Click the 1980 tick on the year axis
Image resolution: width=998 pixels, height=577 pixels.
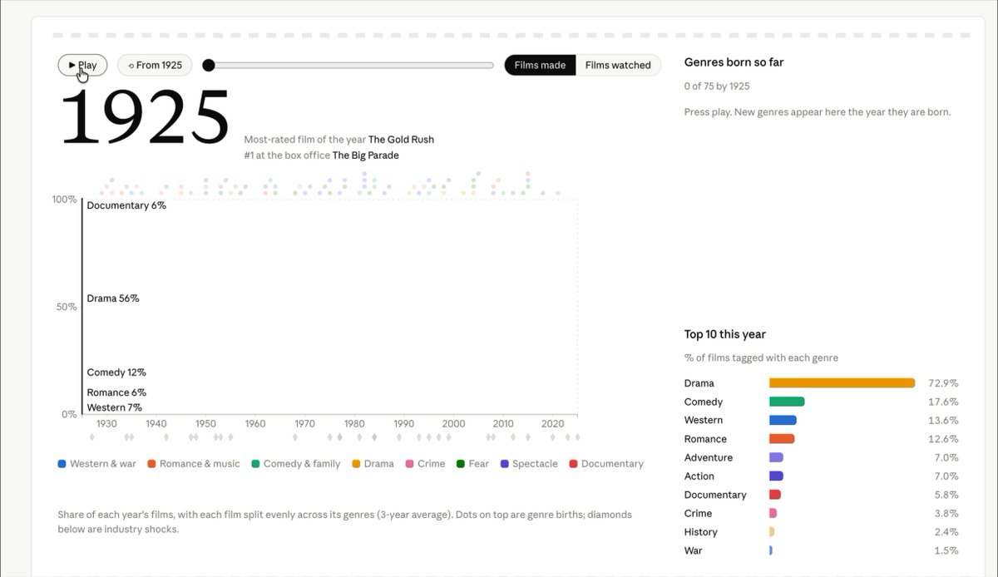[x=354, y=424]
